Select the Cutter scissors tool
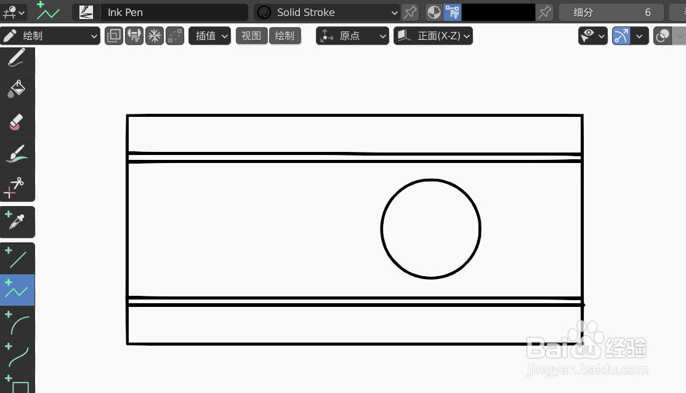The width and height of the screenshot is (686, 393). coord(17,186)
